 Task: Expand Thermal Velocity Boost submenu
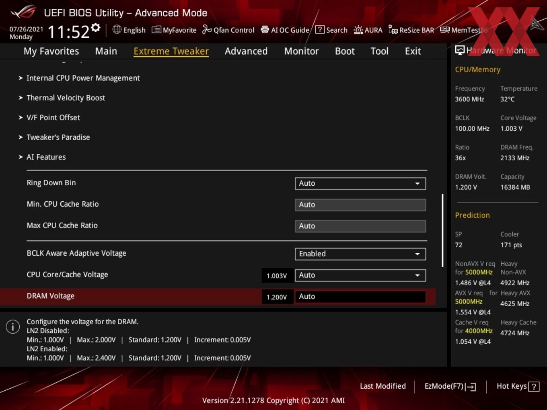pyautogui.click(x=66, y=98)
